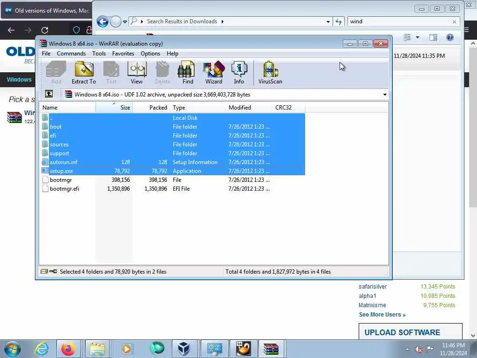Sort by CRC32 column header
The height and width of the screenshot is (358, 477).
pyautogui.click(x=289, y=108)
